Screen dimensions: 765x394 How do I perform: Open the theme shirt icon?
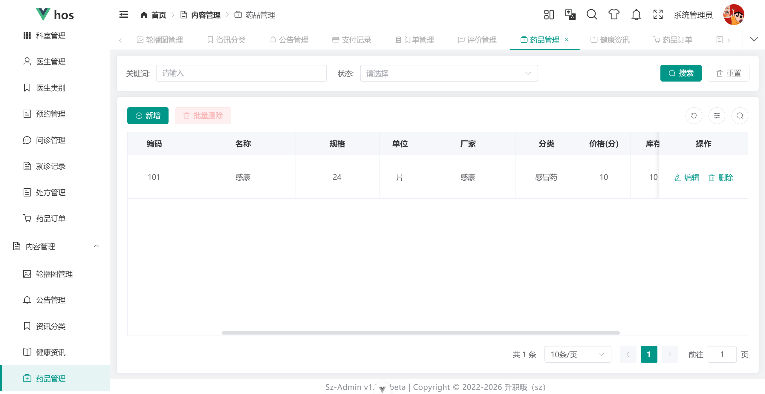coord(614,15)
